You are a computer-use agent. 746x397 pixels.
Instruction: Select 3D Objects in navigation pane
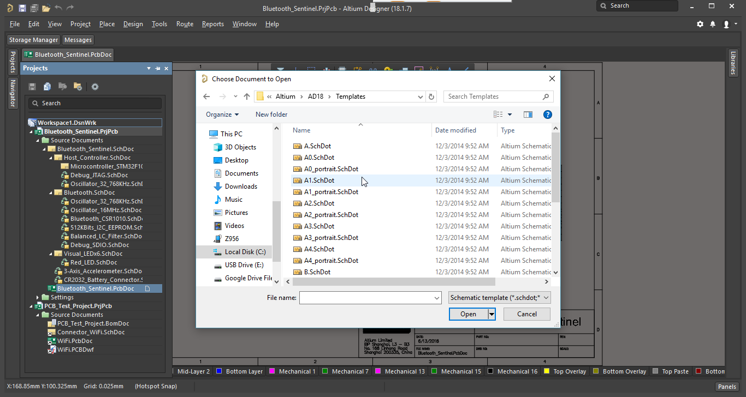coord(235,147)
